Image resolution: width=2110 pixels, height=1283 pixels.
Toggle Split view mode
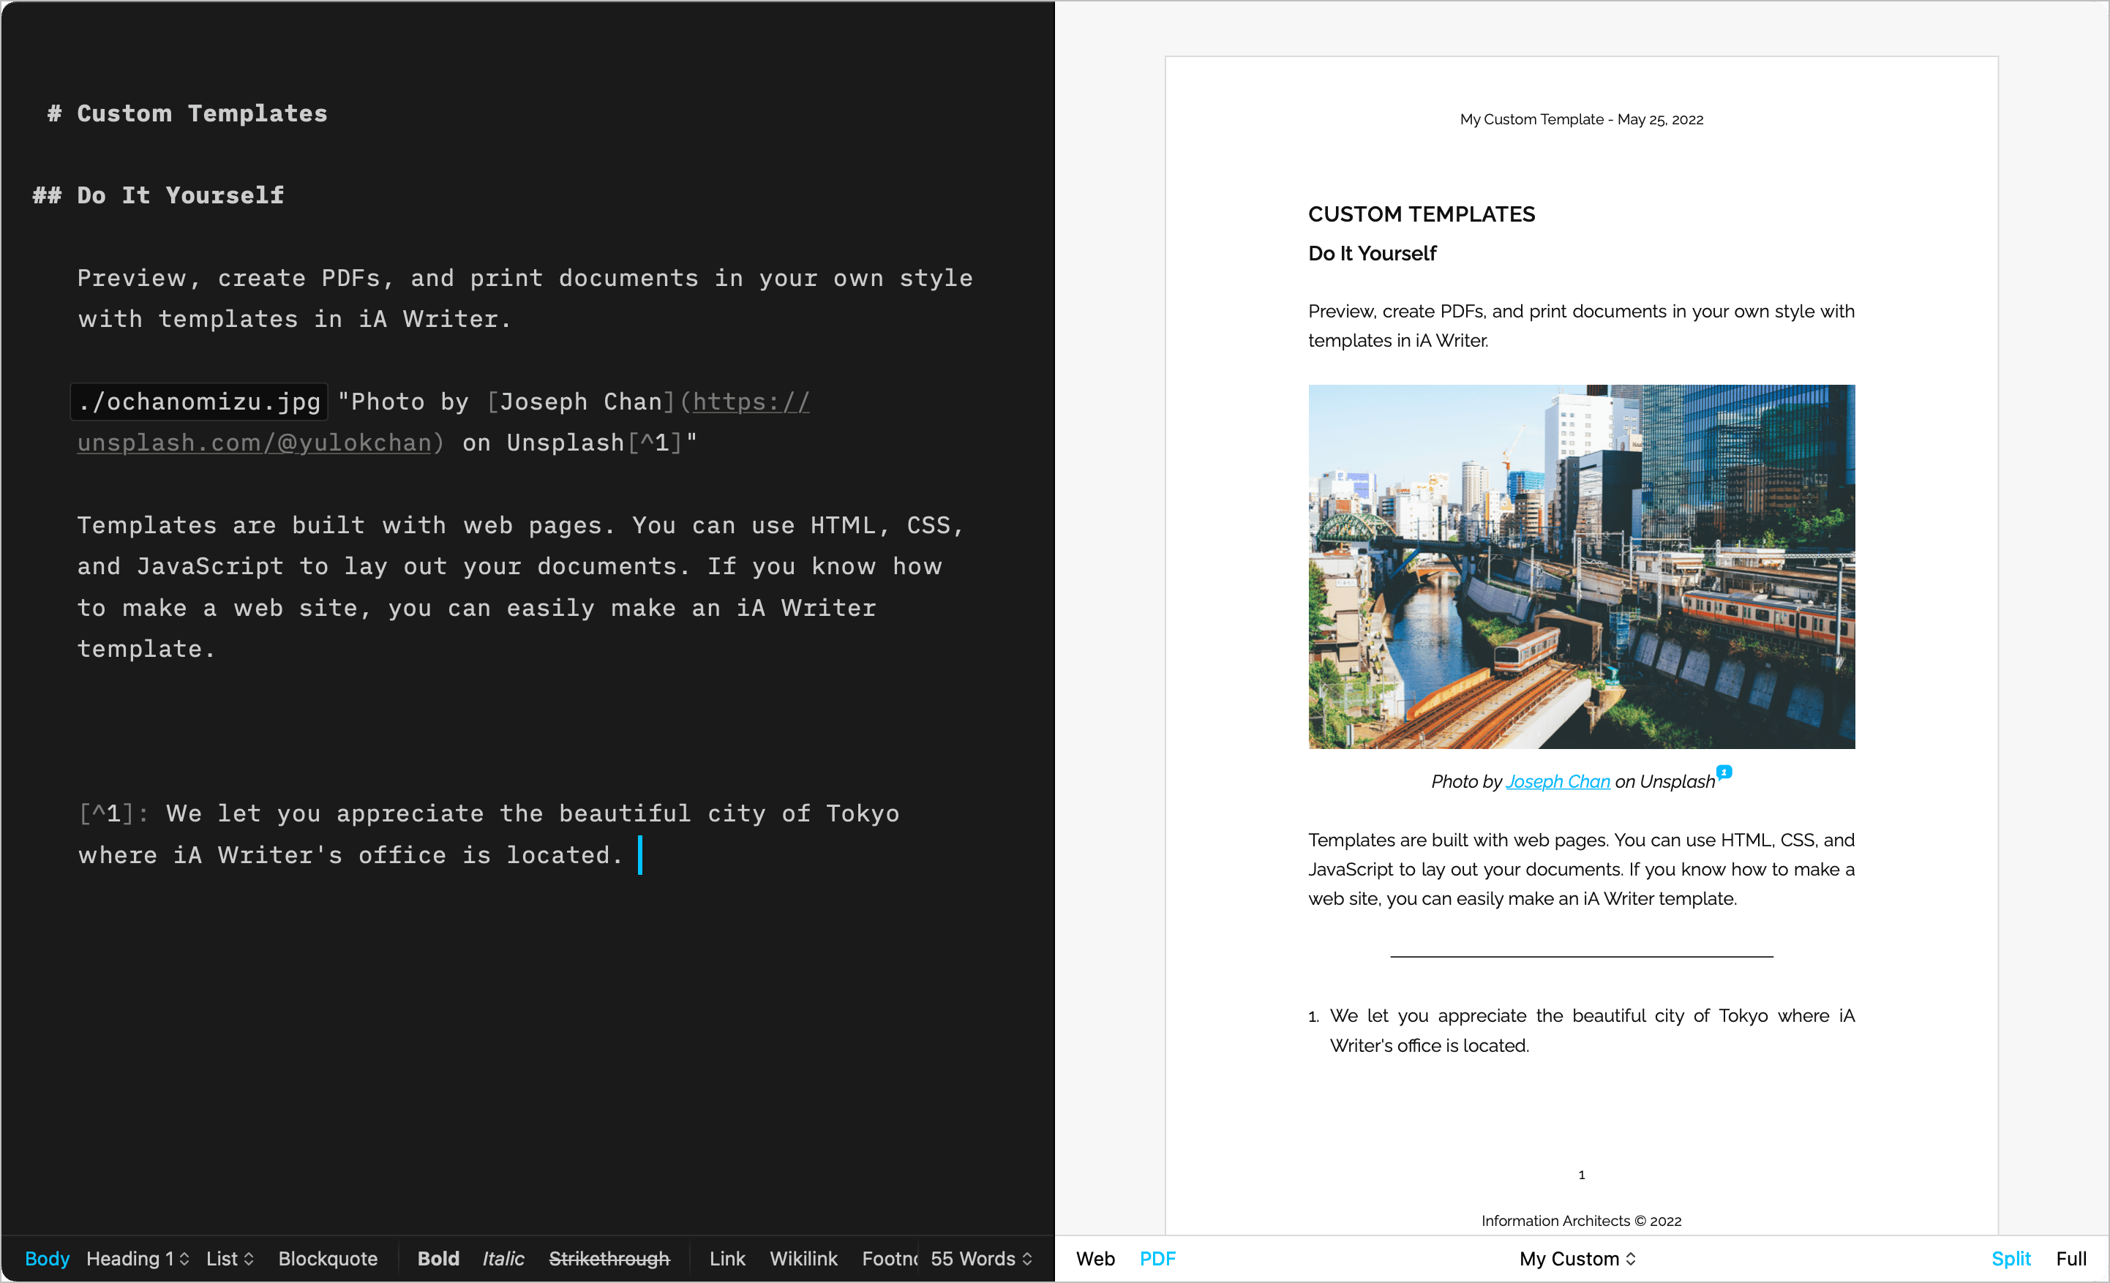point(2010,1258)
